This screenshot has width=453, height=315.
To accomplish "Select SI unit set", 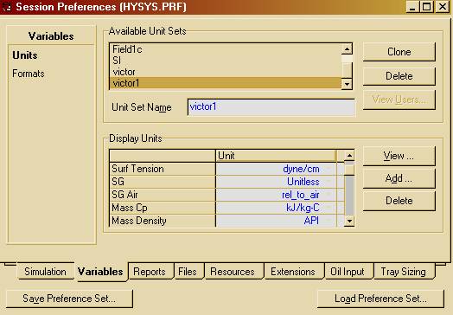I will tap(226, 61).
